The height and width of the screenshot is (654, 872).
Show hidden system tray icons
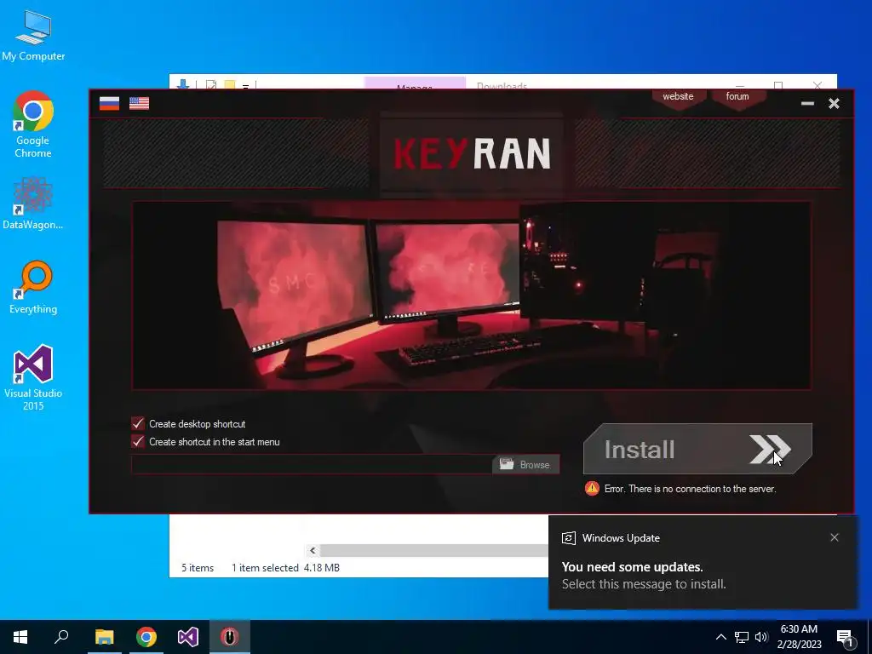point(720,637)
